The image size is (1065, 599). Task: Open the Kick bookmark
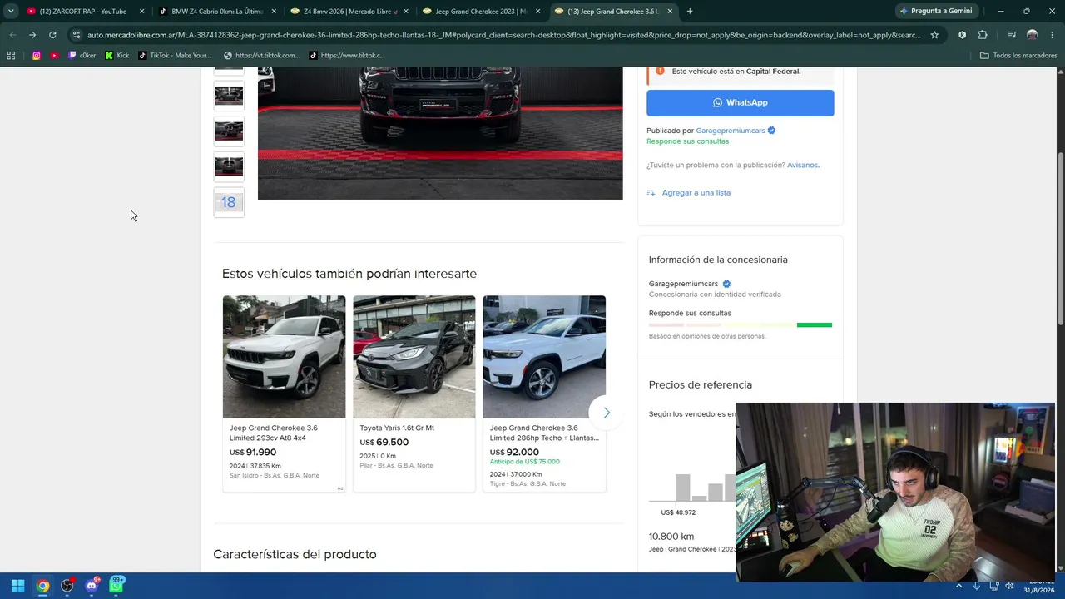point(117,56)
